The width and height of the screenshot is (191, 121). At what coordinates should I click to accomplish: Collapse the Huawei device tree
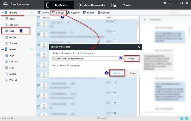point(2,49)
